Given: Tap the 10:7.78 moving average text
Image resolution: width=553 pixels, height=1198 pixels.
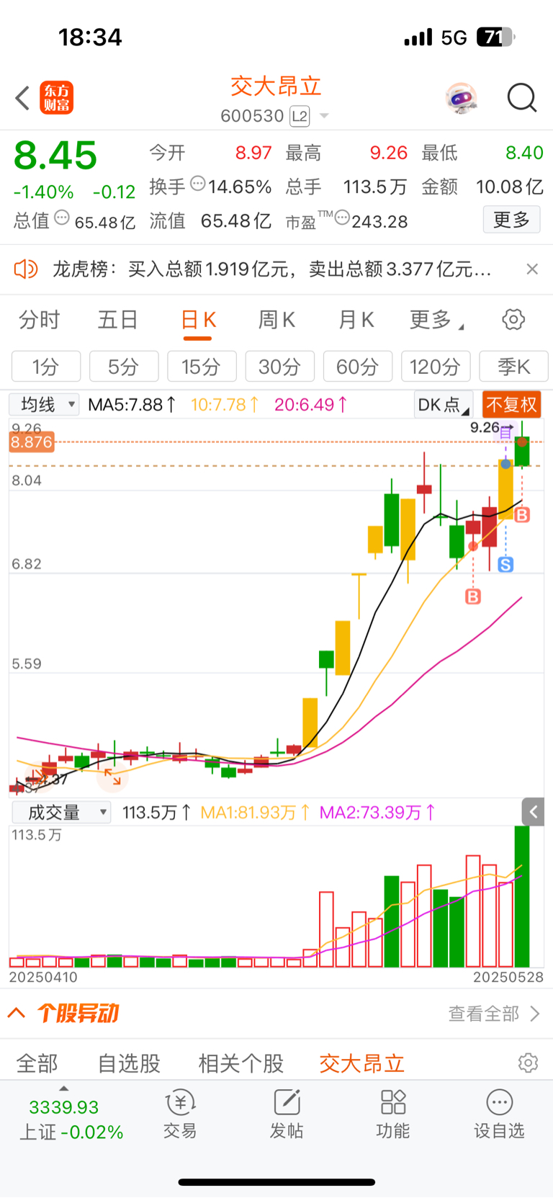Looking at the screenshot, I should click(x=225, y=405).
